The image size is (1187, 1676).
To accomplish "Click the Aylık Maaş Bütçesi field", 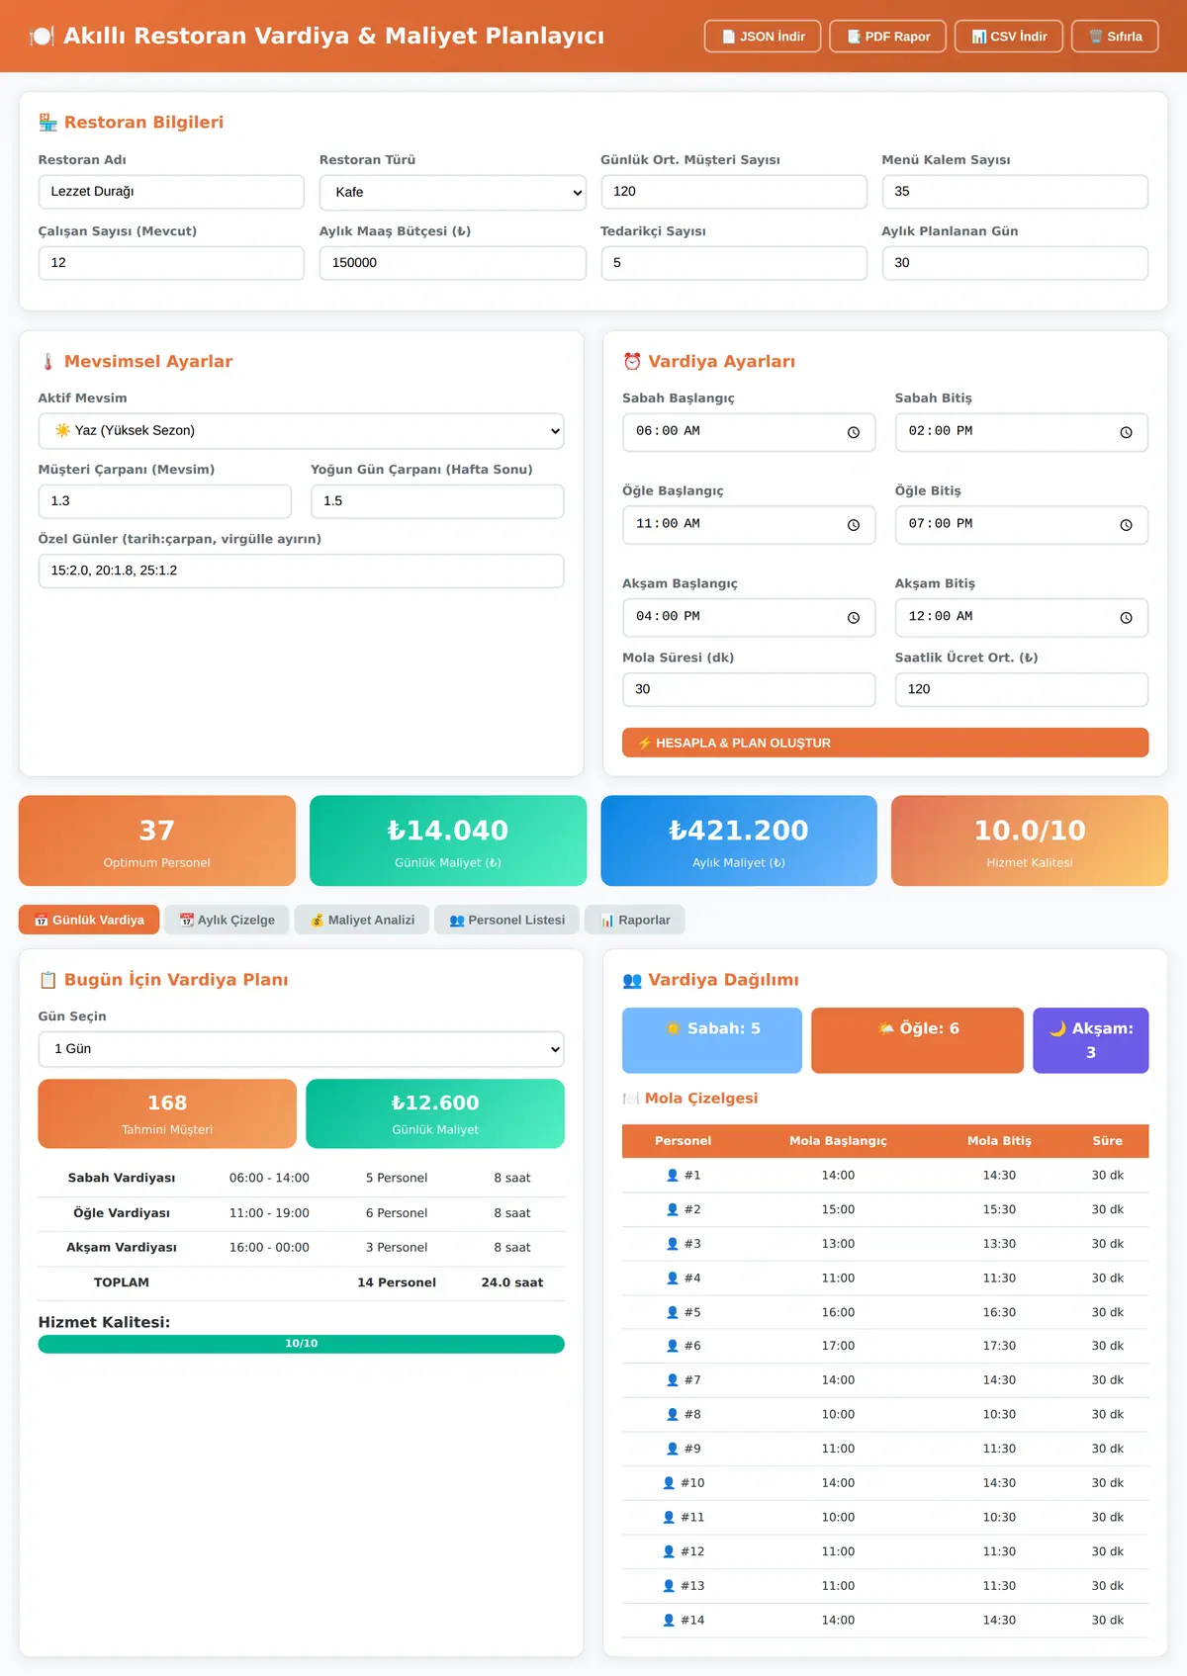I will (x=453, y=263).
